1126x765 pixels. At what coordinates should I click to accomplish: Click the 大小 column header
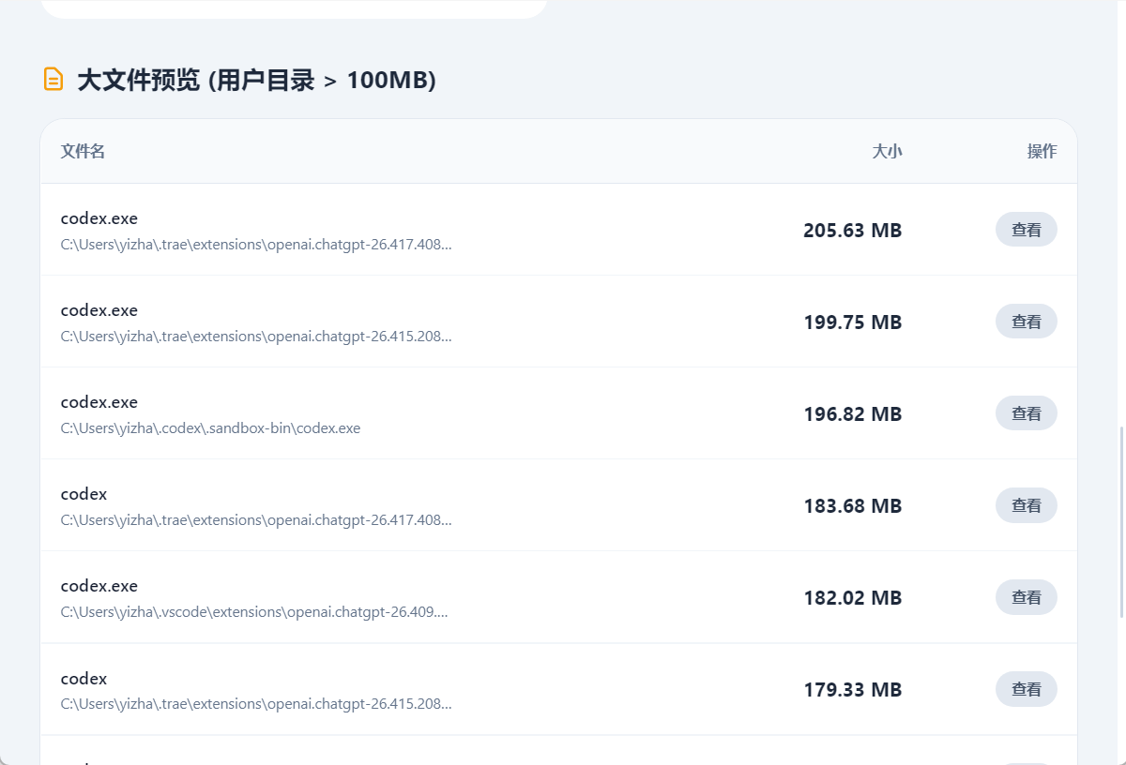point(887,152)
